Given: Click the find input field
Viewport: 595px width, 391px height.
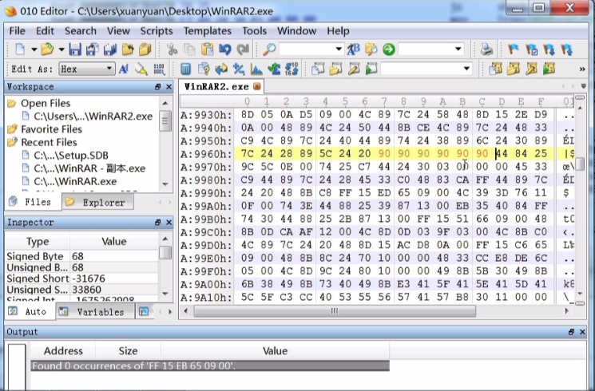Looking at the screenshot, I should pyautogui.click(x=307, y=49).
